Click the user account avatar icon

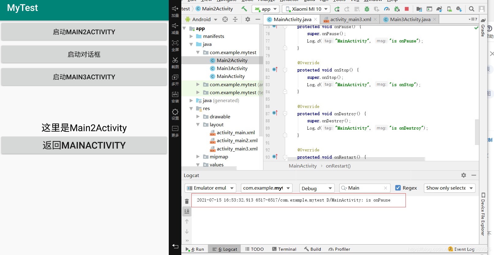coord(482,9)
